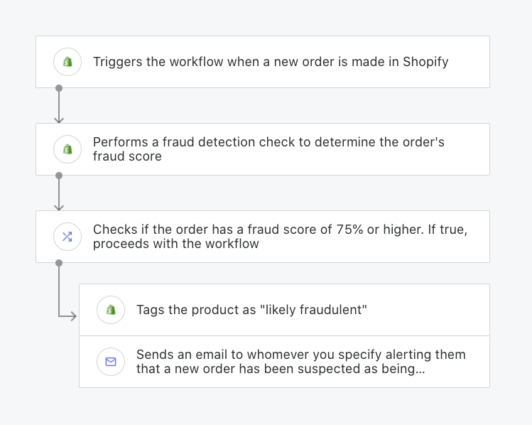Open the 'Performs a fraud detection check' card
This screenshot has width=532, height=425.
263,149
